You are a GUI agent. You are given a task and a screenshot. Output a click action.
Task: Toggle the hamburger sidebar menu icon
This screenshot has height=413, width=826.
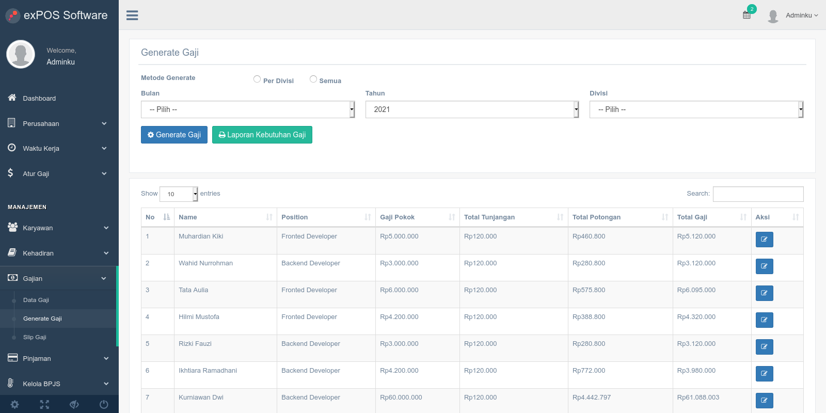132,15
